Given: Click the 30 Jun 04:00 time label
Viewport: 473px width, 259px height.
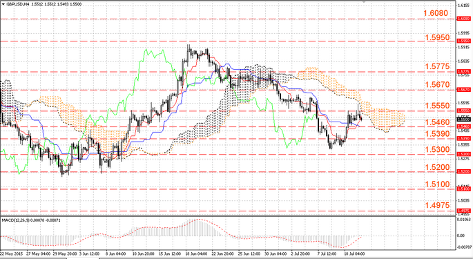Looking at the screenshot, I should [x=276, y=254].
